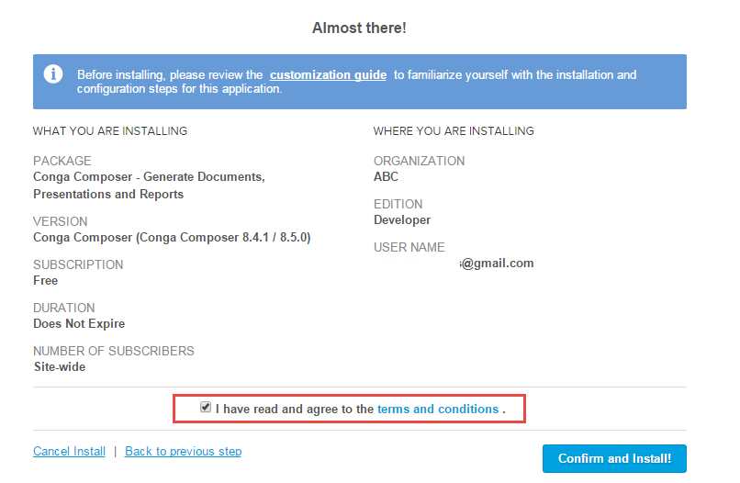Click the "WHAT YOU ARE INSTALLING" heading

tap(110, 131)
